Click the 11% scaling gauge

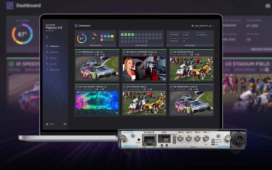[x=93, y=39]
